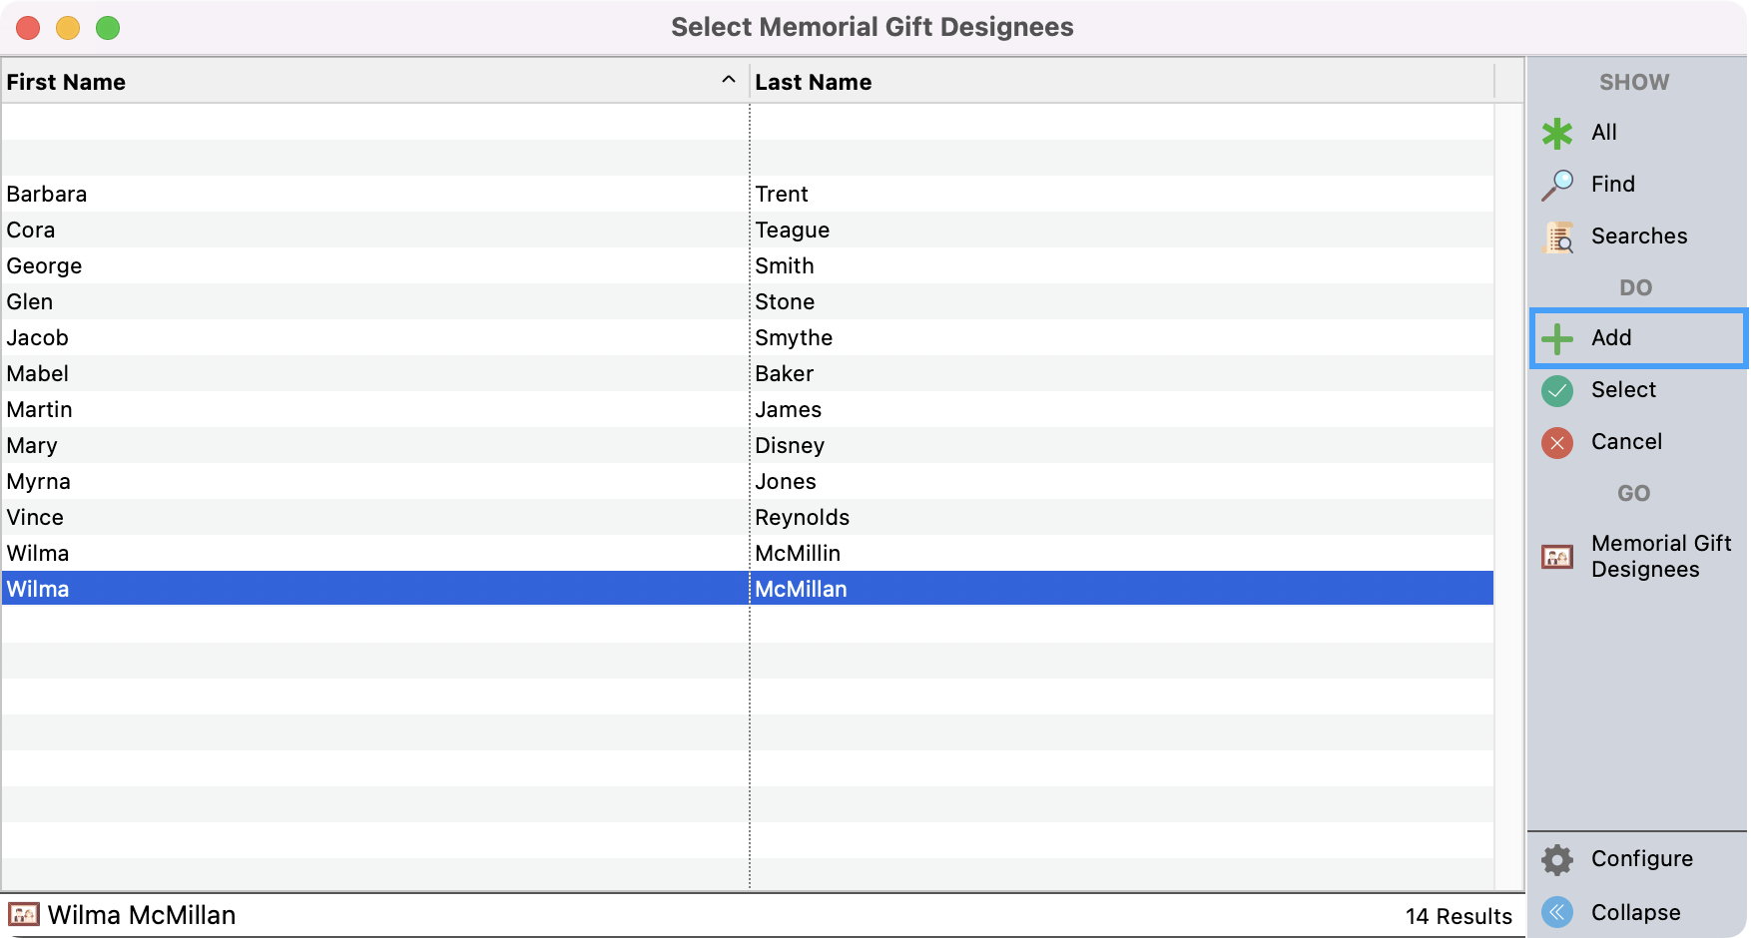Select the George Smith row
The height and width of the screenshot is (938, 1751).
click(x=399, y=265)
